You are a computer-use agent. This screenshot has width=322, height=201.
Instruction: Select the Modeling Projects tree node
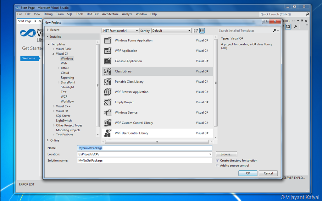[x=68, y=130]
